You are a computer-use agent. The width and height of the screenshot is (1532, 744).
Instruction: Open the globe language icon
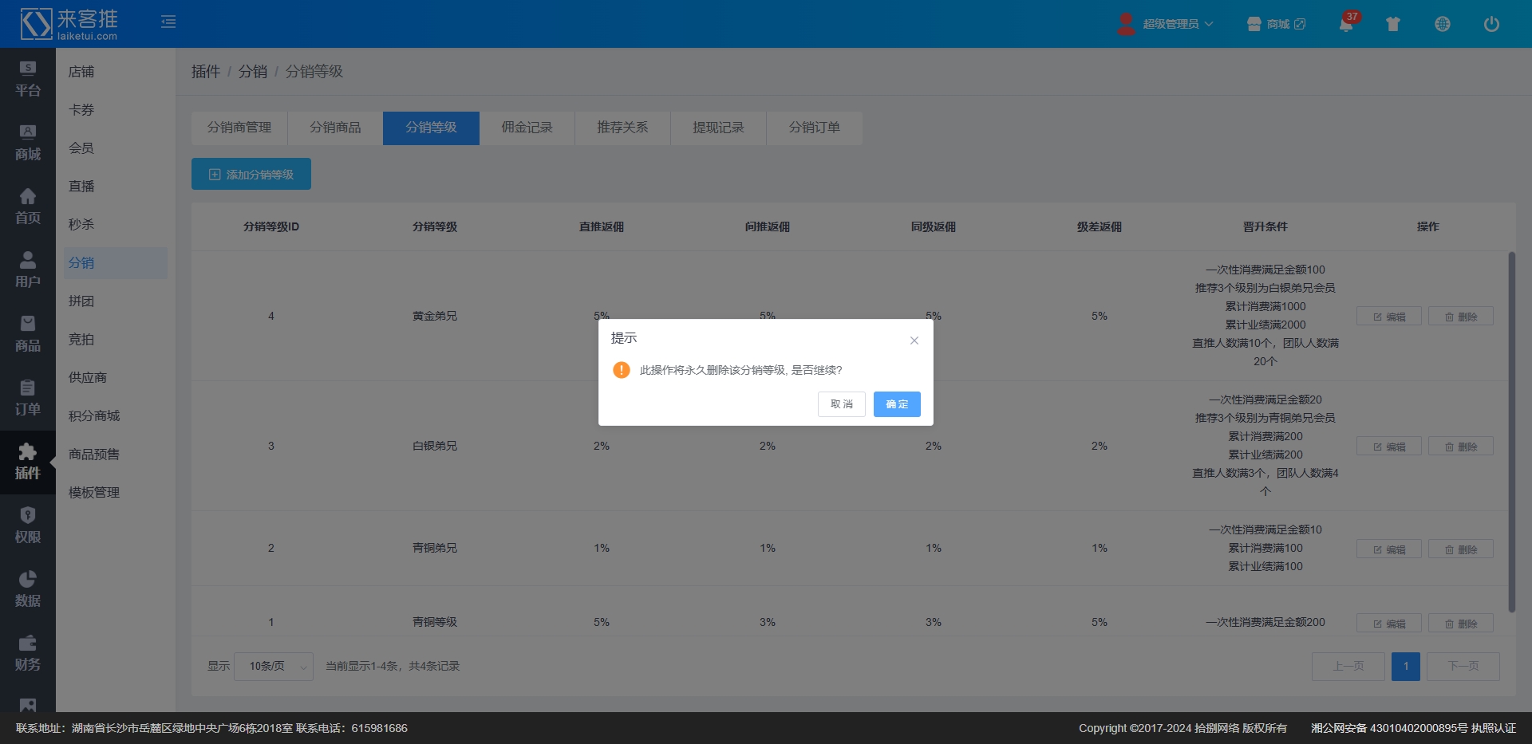[x=1442, y=24]
